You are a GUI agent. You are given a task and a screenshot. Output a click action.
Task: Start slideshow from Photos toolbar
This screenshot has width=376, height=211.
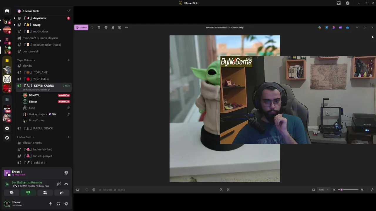click(120, 28)
